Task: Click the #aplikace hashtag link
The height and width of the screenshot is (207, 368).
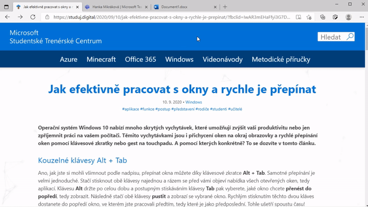Action: click(131, 109)
